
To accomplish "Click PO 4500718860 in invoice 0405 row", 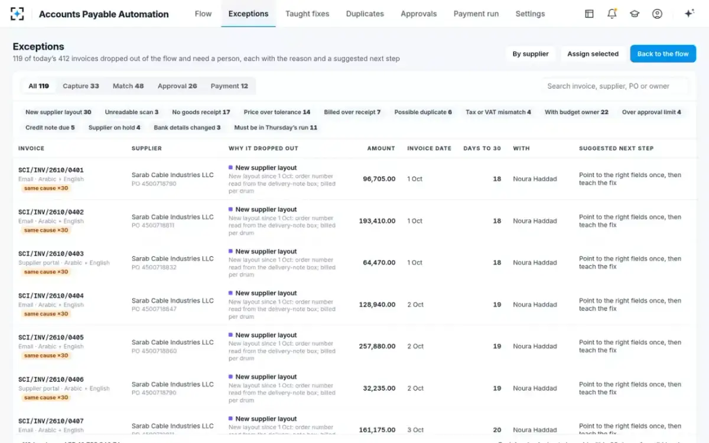I will 154,351.
